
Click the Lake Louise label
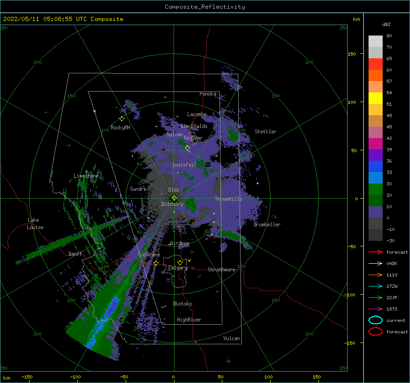(35, 224)
